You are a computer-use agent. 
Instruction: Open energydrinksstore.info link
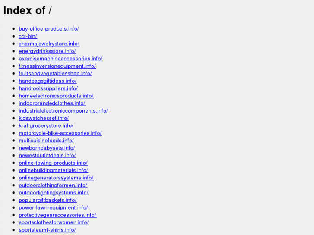tap(47, 51)
